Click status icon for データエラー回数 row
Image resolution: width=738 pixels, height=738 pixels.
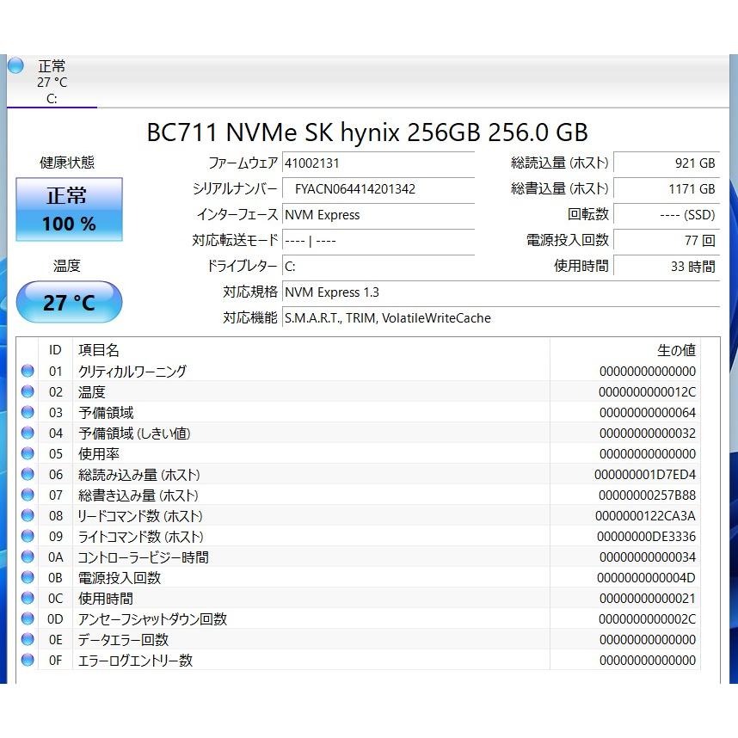[28, 640]
